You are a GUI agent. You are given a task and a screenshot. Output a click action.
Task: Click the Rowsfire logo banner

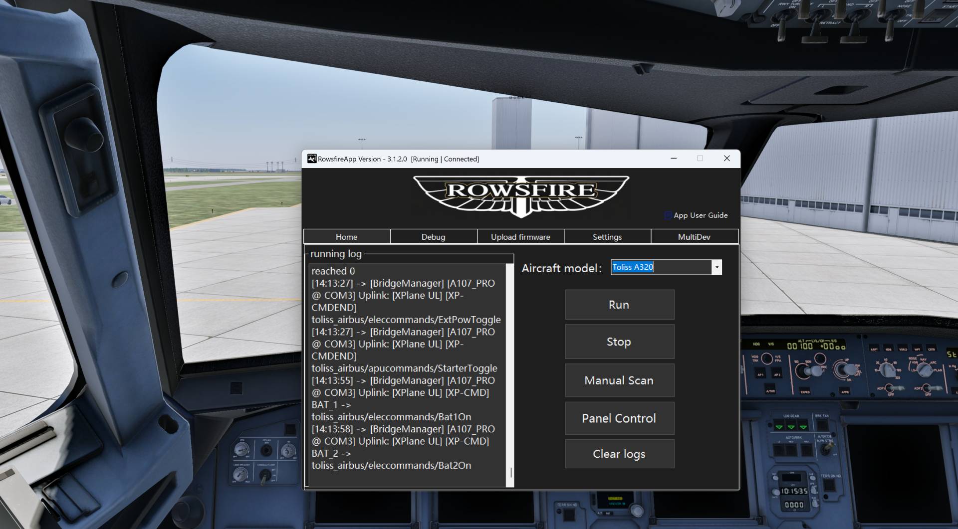pyautogui.click(x=521, y=196)
